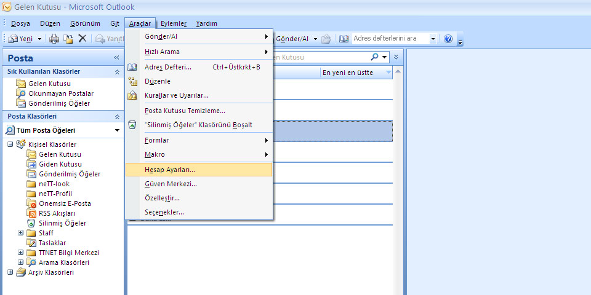Click the Yeni new mail button
This screenshot has width=591, height=295.
(x=21, y=39)
